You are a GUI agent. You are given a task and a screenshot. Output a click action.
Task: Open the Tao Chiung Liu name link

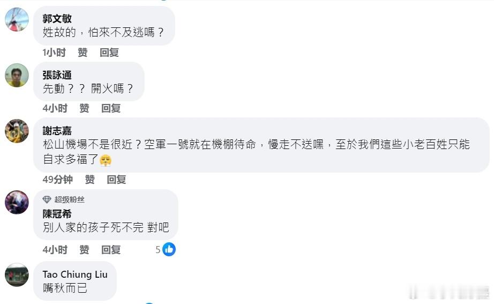click(x=75, y=275)
